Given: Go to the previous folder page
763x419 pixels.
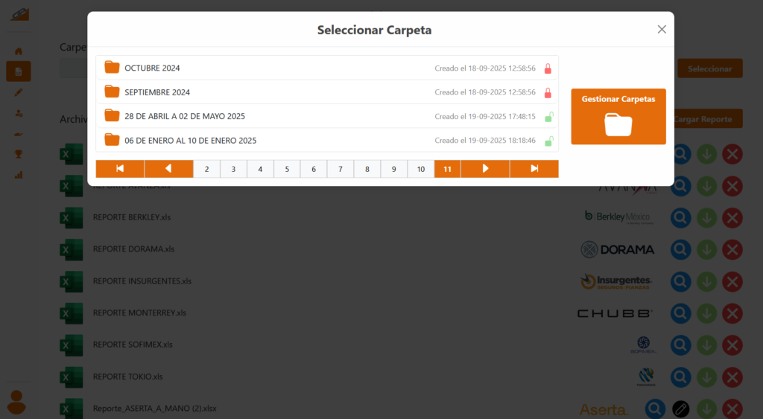Looking at the screenshot, I should [168, 169].
